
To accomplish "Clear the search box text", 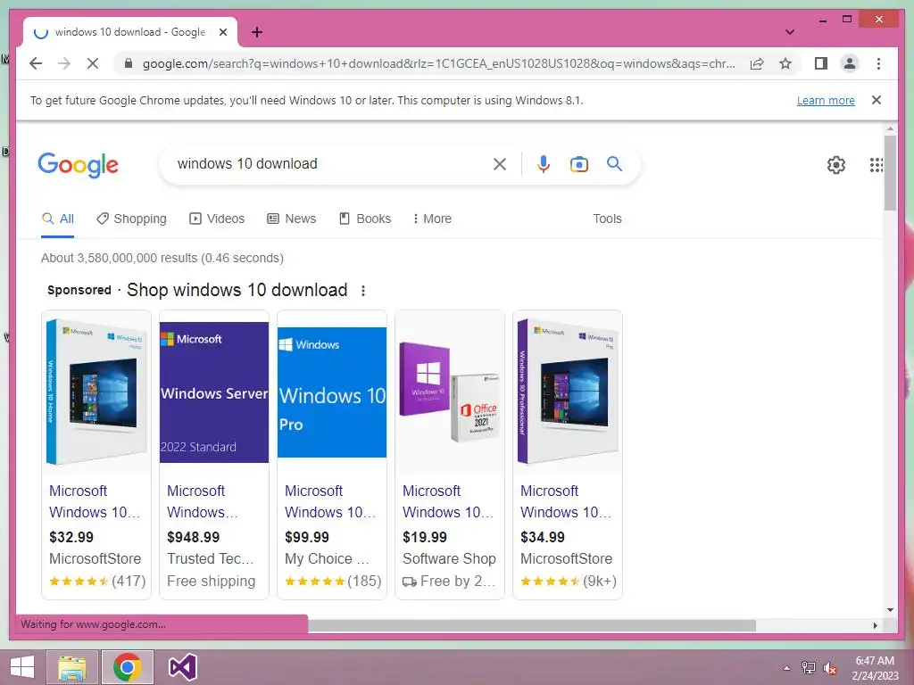I will point(500,164).
